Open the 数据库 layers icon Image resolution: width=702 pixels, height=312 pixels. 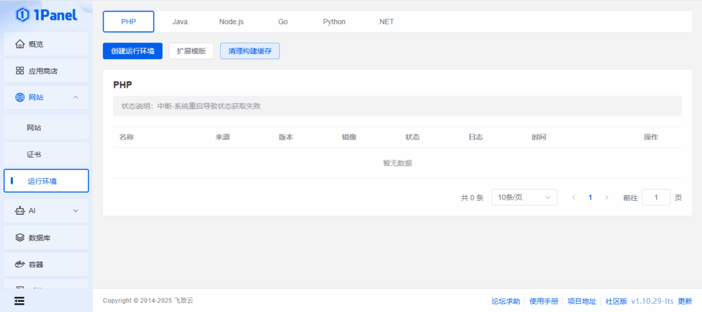(x=20, y=237)
